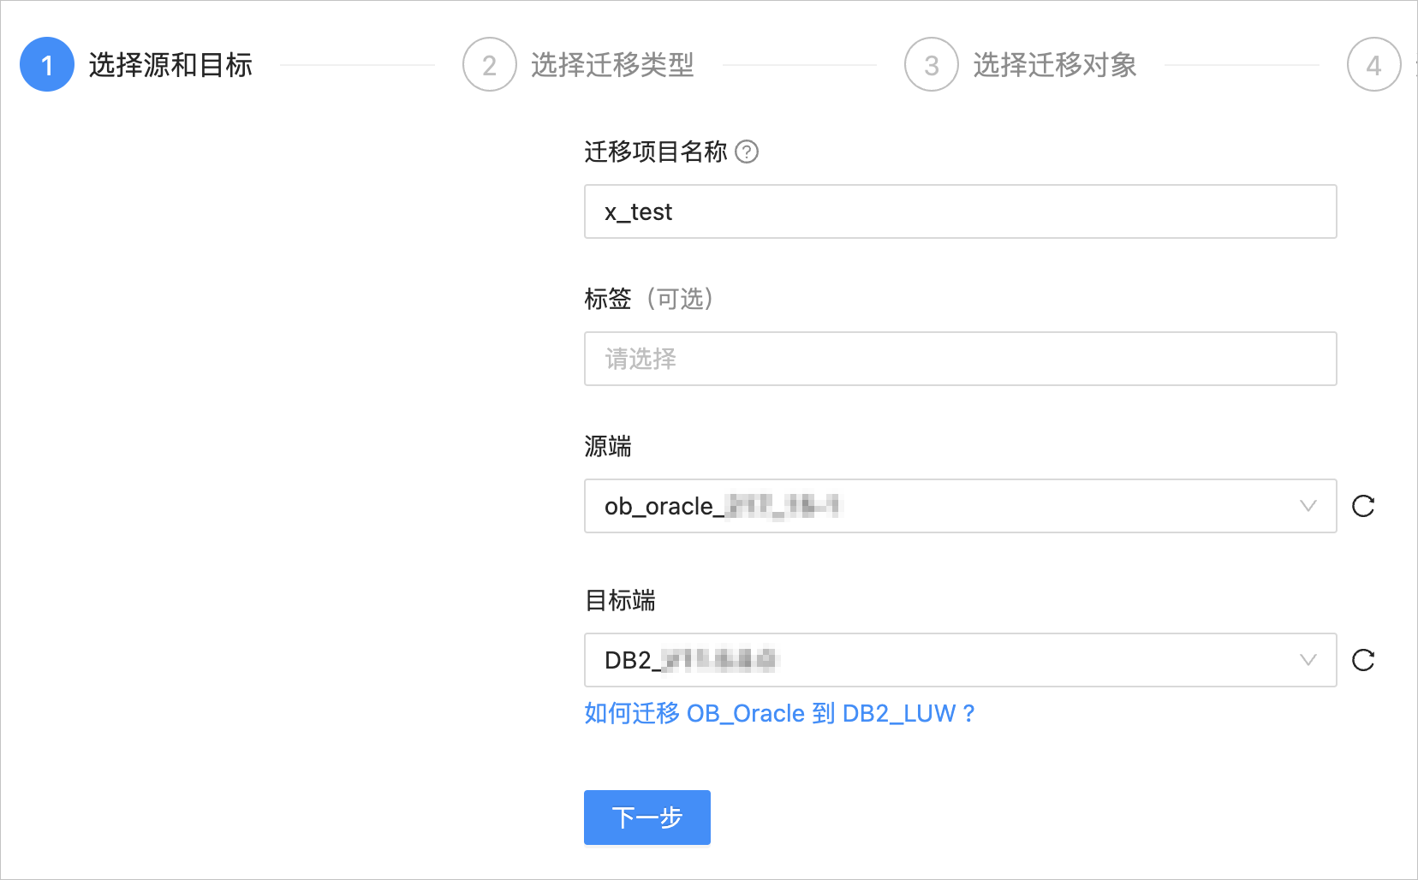Click the 目标端 label text

(620, 600)
